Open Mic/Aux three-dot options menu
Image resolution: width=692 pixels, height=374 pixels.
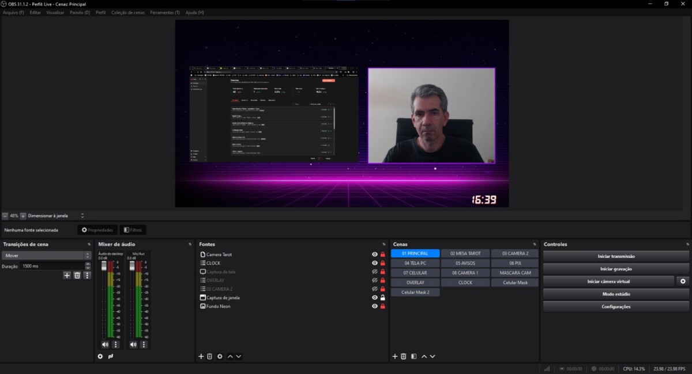[x=144, y=344]
